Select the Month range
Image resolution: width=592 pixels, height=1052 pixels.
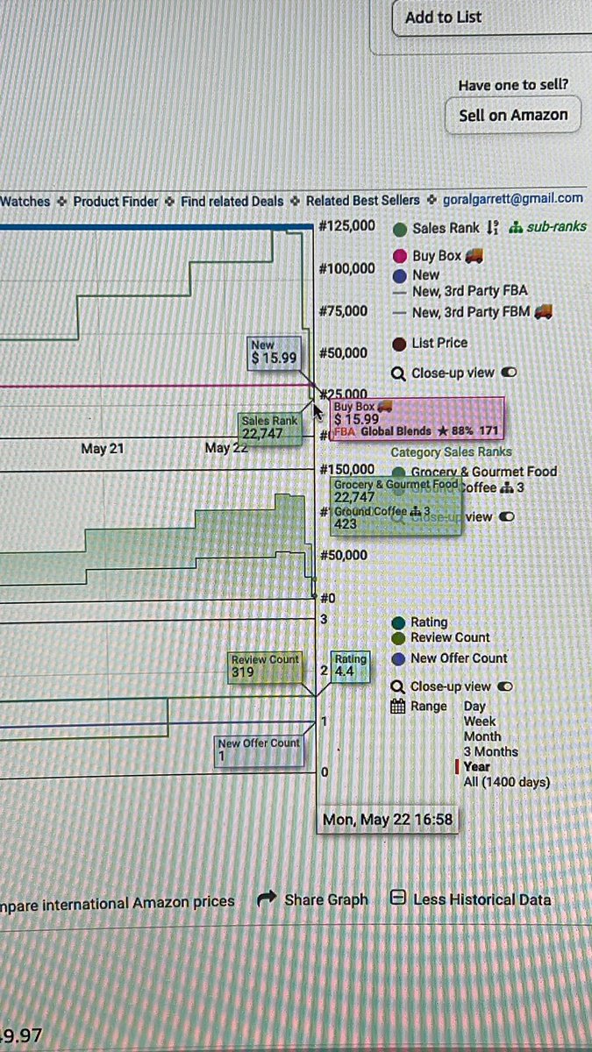coord(482,736)
